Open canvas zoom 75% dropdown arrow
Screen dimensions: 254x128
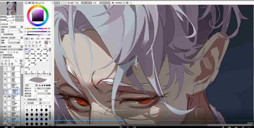(x=82, y=3)
